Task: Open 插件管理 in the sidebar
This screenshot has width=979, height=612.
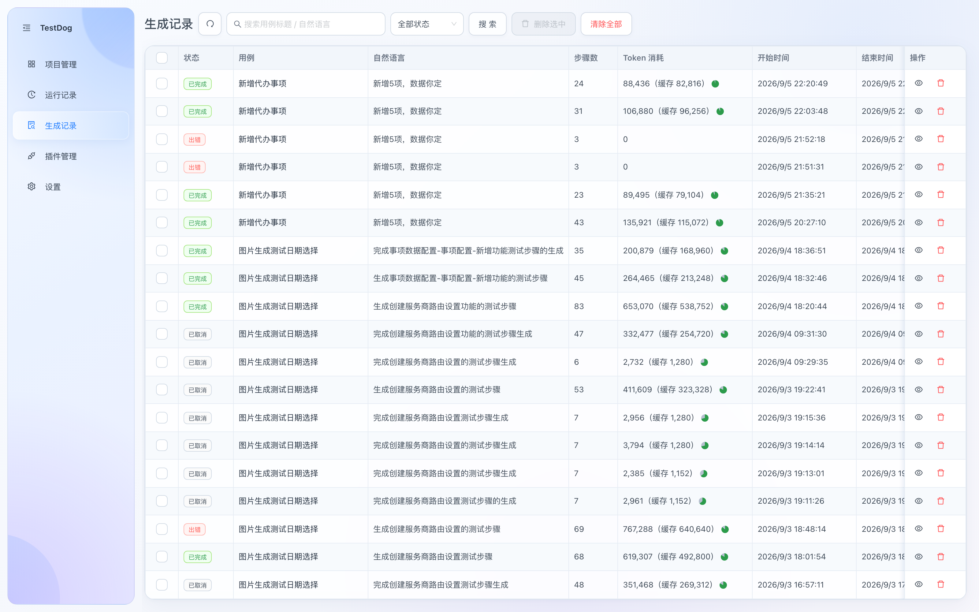Action: pyautogui.click(x=71, y=156)
